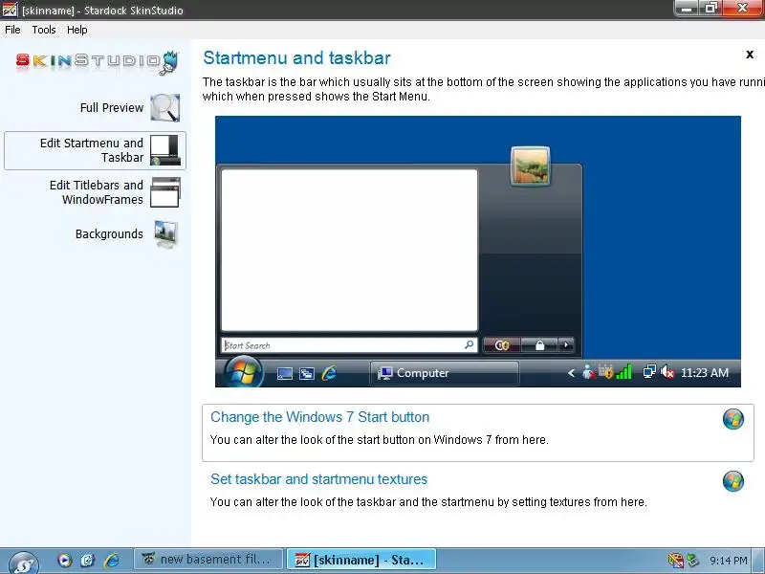The height and width of the screenshot is (574, 765).
Task: Click the muted volume tray icon in preview
Action: pos(667,372)
